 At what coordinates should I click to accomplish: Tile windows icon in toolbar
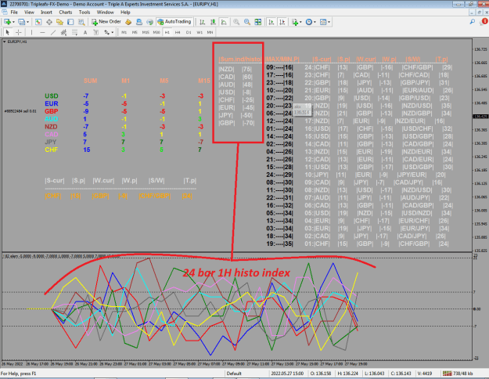point(258,22)
